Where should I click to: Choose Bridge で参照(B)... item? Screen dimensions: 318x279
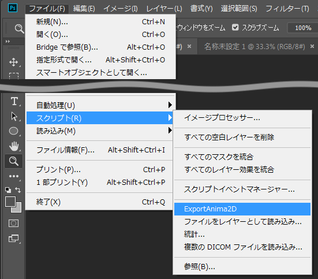pos(100,47)
